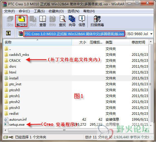Viewport: 156px width, 142px height.
Task: Select the ptcsh3 folder name
Action: tap(15, 108)
